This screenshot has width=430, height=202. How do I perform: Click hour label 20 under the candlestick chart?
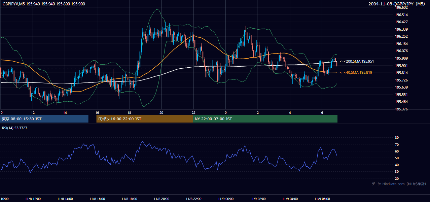161,112
